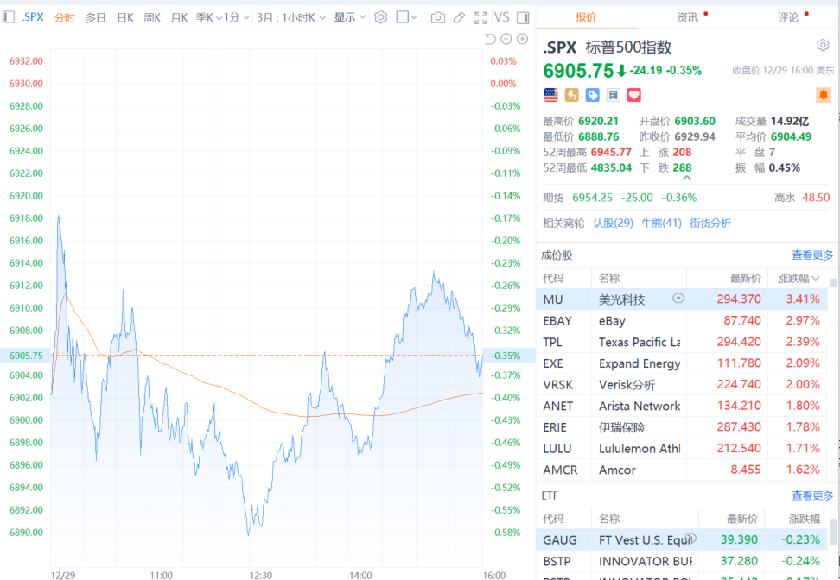Open the 牛熊(41) link
The image size is (840, 580).
661,223
